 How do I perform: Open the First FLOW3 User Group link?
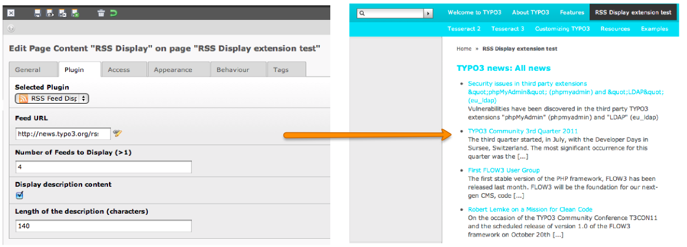click(x=503, y=170)
